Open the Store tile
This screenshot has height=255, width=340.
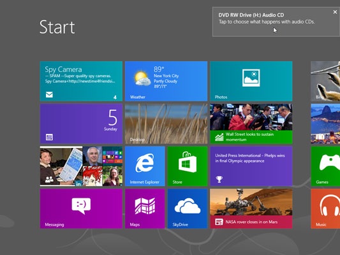click(x=188, y=166)
